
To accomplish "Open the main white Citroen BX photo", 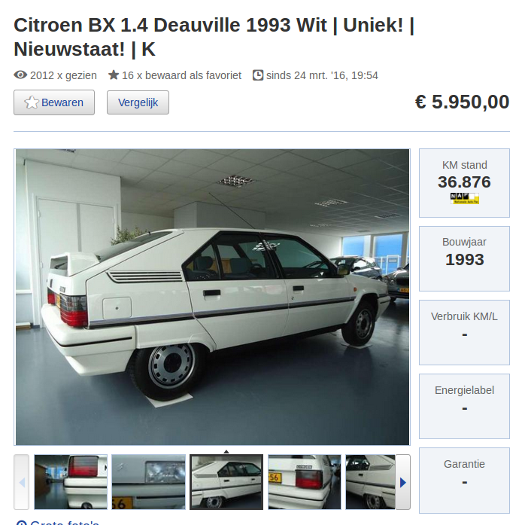I will pos(212,297).
